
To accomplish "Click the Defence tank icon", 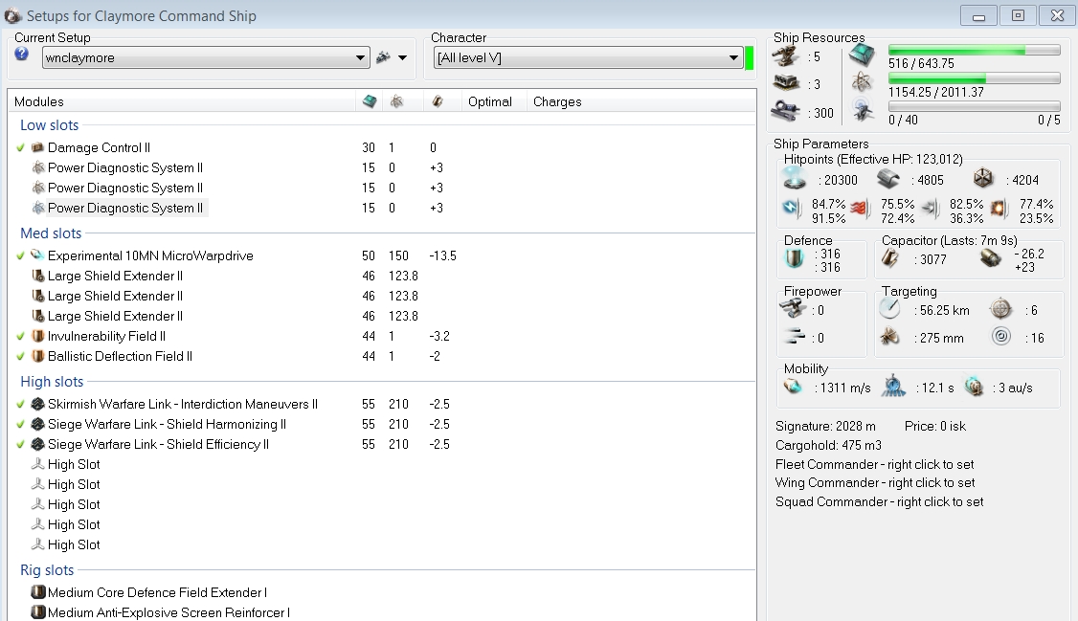I will click(794, 259).
